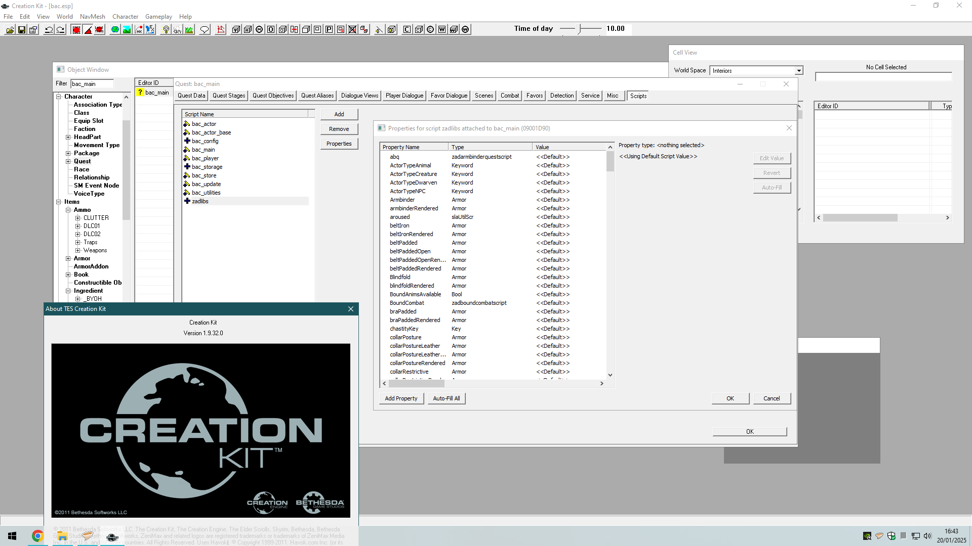
Task: Open the World menu
Action: tap(65, 17)
